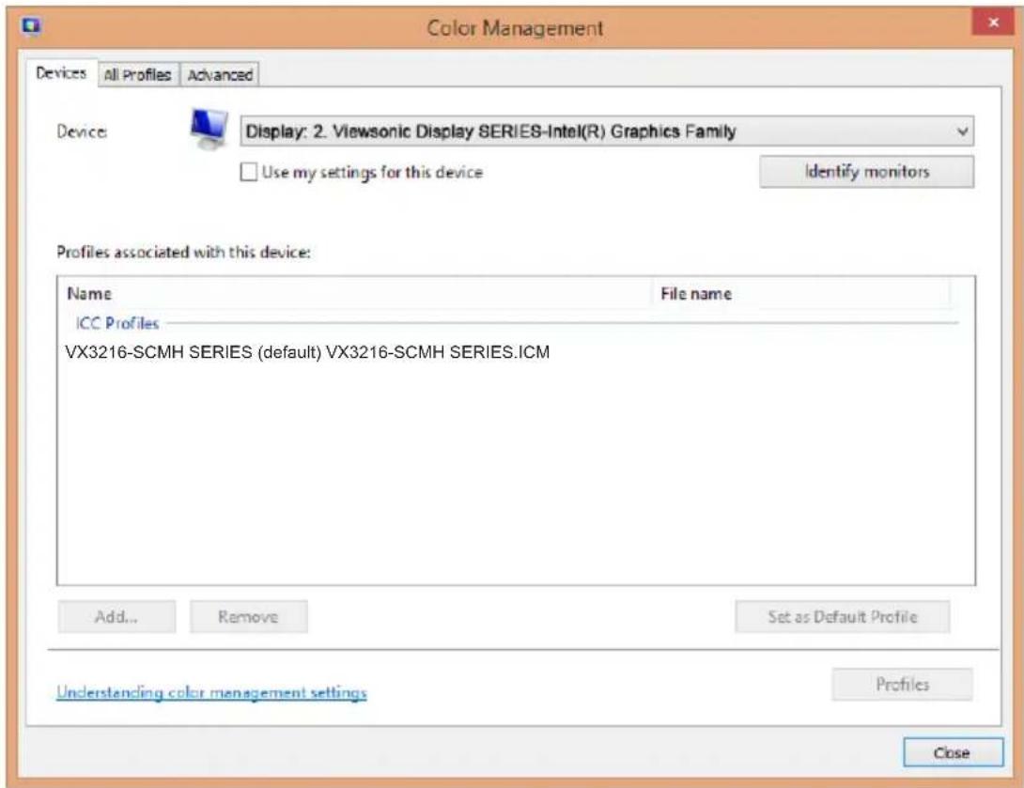The width and height of the screenshot is (1024, 788).
Task: Click the Device label text
Action: tap(83, 131)
